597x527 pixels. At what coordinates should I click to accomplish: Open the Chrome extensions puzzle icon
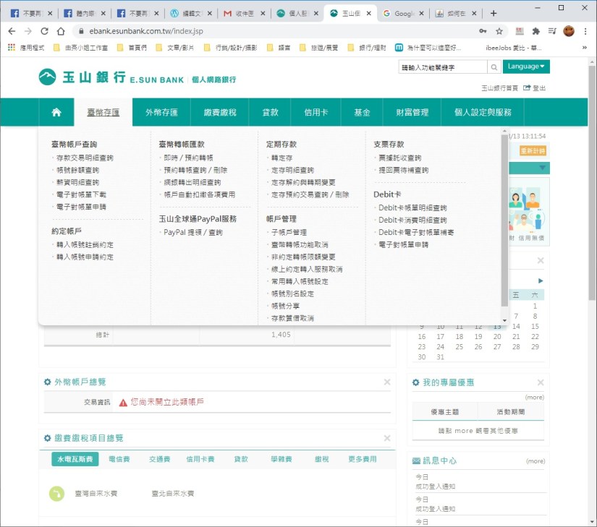tap(536, 31)
